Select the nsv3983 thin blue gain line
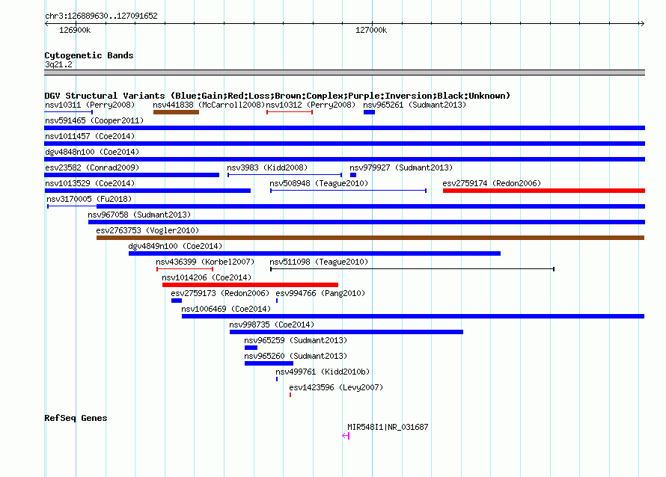666x477 pixels. pos(285,175)
